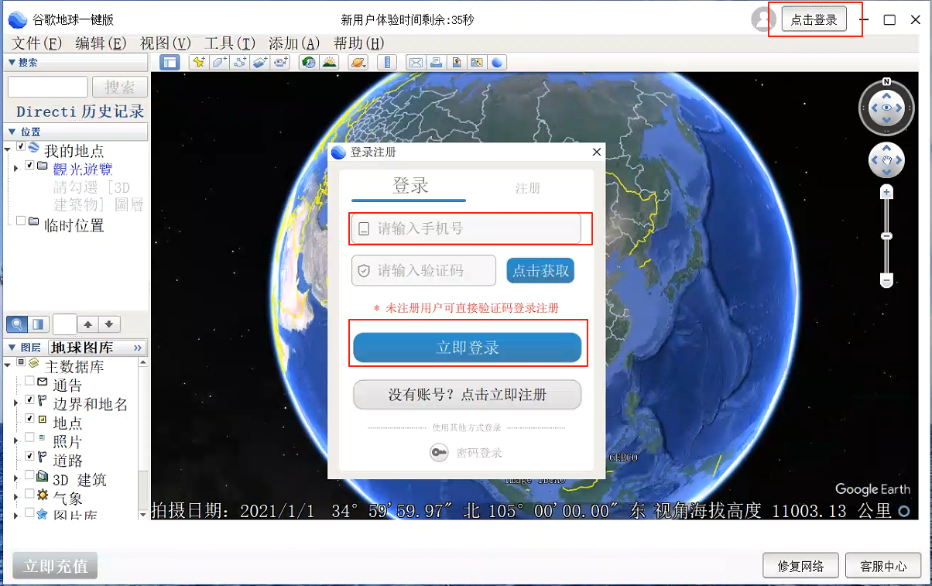Click the sunlight toolbar icon
Image resolution: width=932 pixels, height=586 pixels.
coord(329,62)
